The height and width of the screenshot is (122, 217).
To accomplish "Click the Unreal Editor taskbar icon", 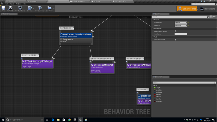I will (x=80, y=120).
